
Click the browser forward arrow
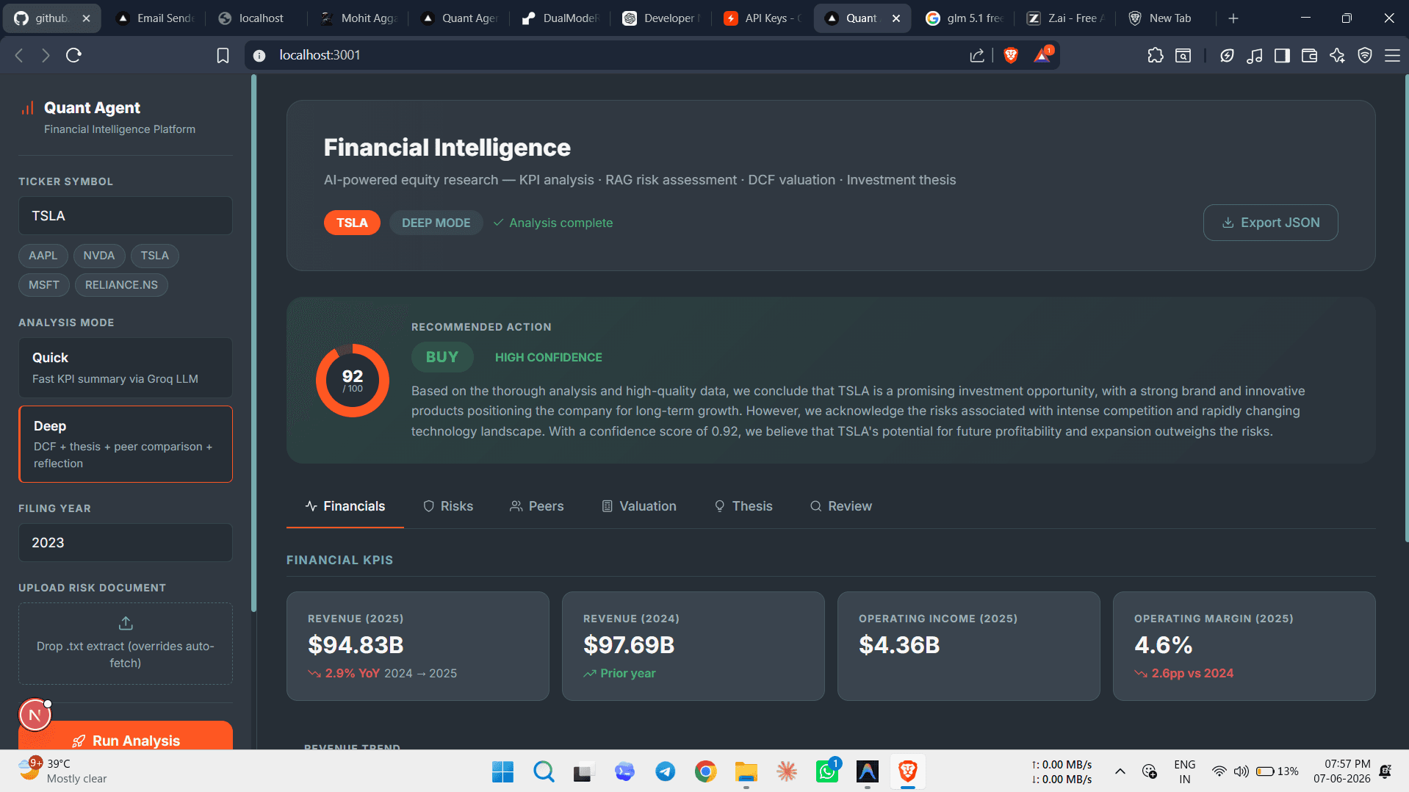pos(46,55)
